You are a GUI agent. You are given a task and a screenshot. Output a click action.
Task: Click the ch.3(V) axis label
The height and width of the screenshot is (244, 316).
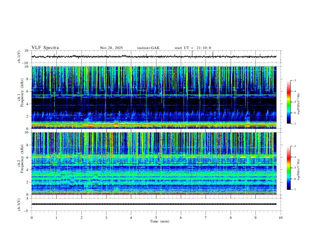coord(19,205)
